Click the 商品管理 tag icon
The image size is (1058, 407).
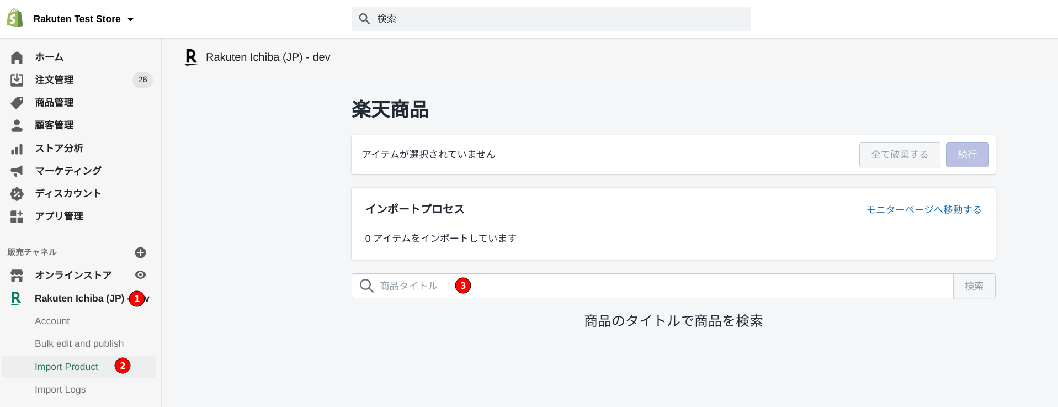[x=17, y=103]
